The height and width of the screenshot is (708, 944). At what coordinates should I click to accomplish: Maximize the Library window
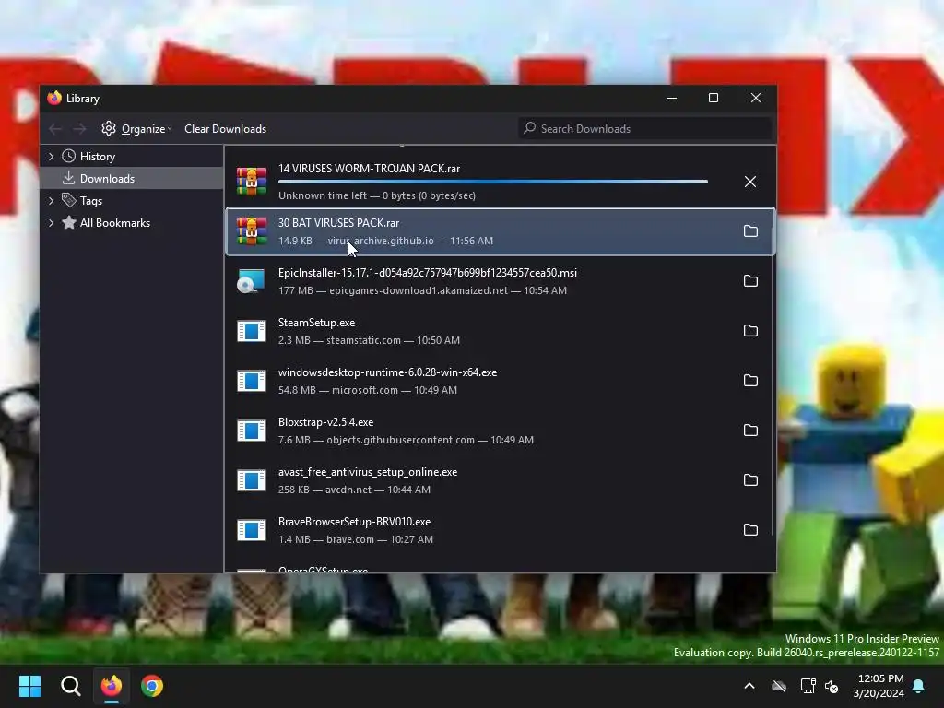pos(714,98)
